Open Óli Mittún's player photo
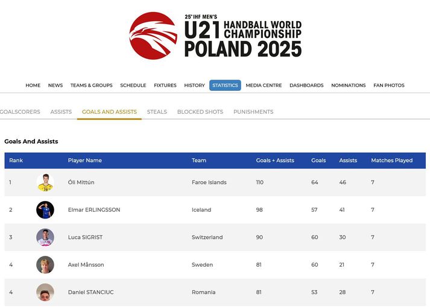Image resolution: width=430 pixels, height=307 pixels. (45, 182)
